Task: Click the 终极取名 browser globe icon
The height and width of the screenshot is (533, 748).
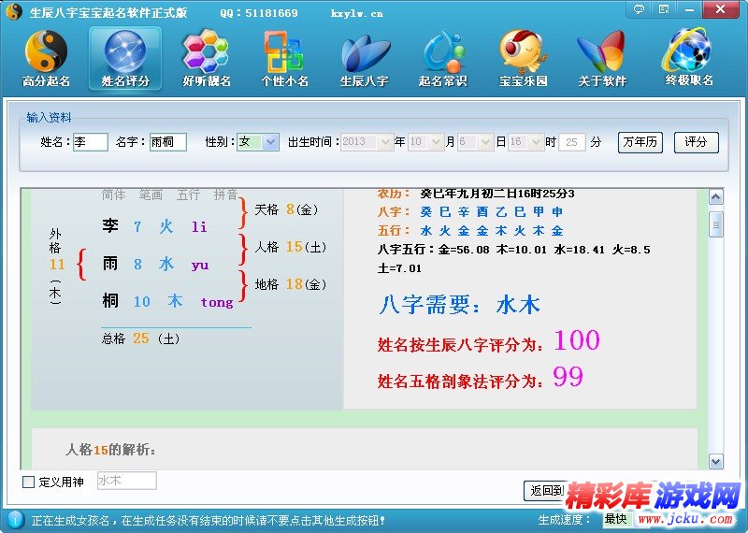Action: 689,51
